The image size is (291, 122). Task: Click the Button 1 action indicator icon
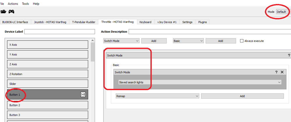point(83,95)
